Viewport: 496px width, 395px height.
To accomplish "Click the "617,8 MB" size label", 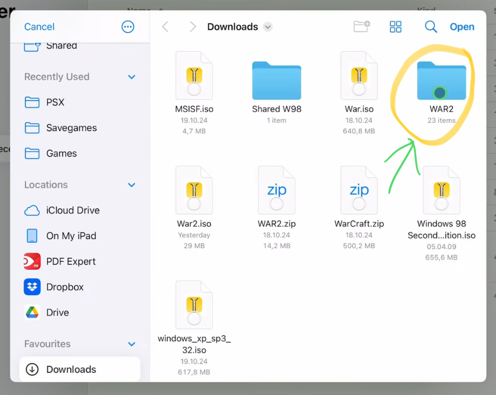I will point(194,372).
